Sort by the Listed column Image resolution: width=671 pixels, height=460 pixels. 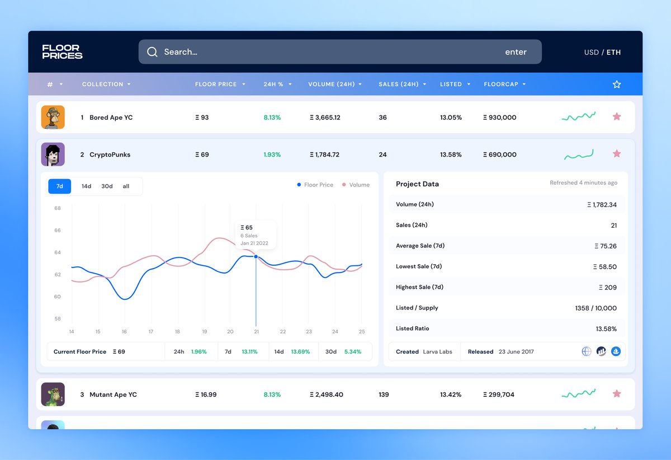pos(455,85)
